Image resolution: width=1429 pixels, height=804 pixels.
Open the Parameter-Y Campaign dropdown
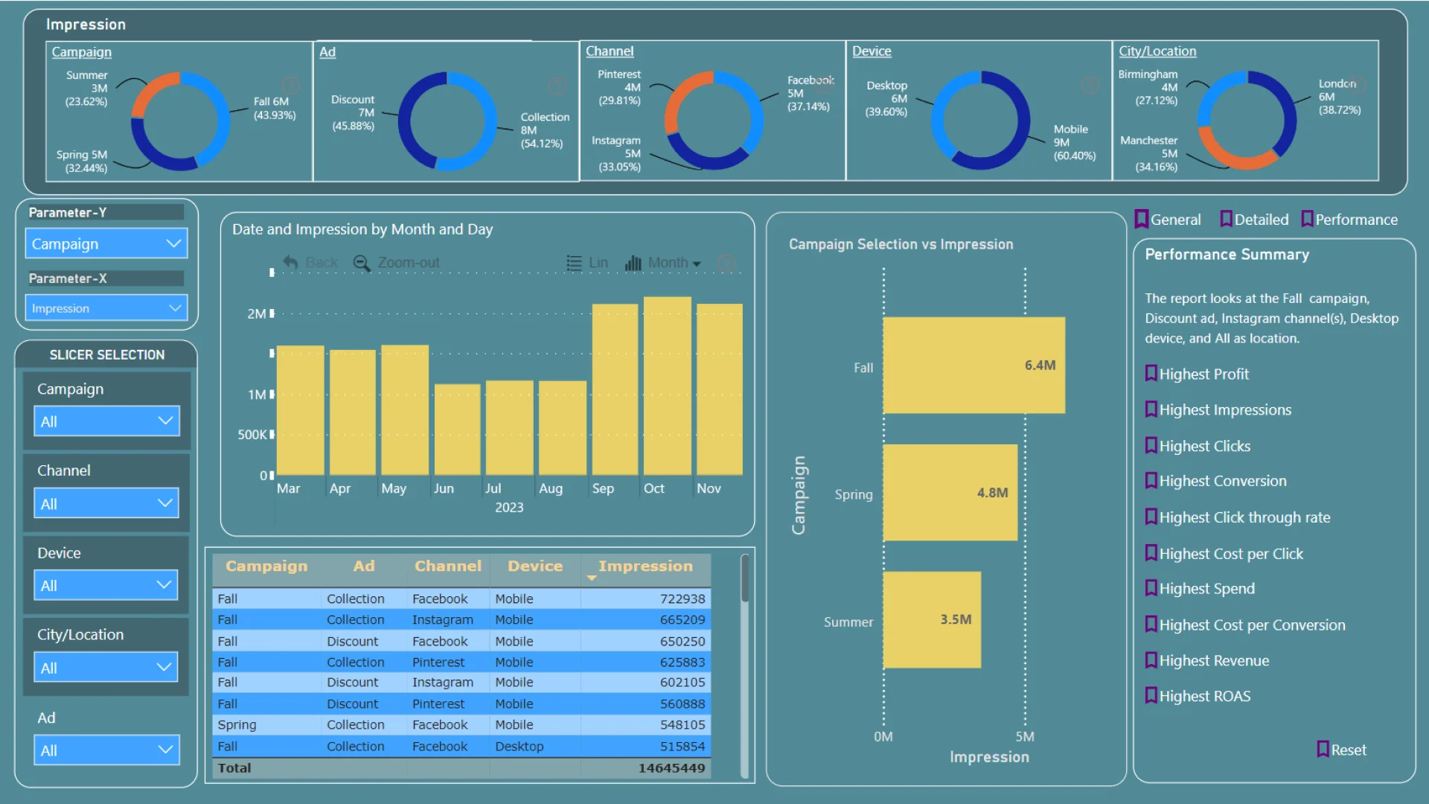106,243
